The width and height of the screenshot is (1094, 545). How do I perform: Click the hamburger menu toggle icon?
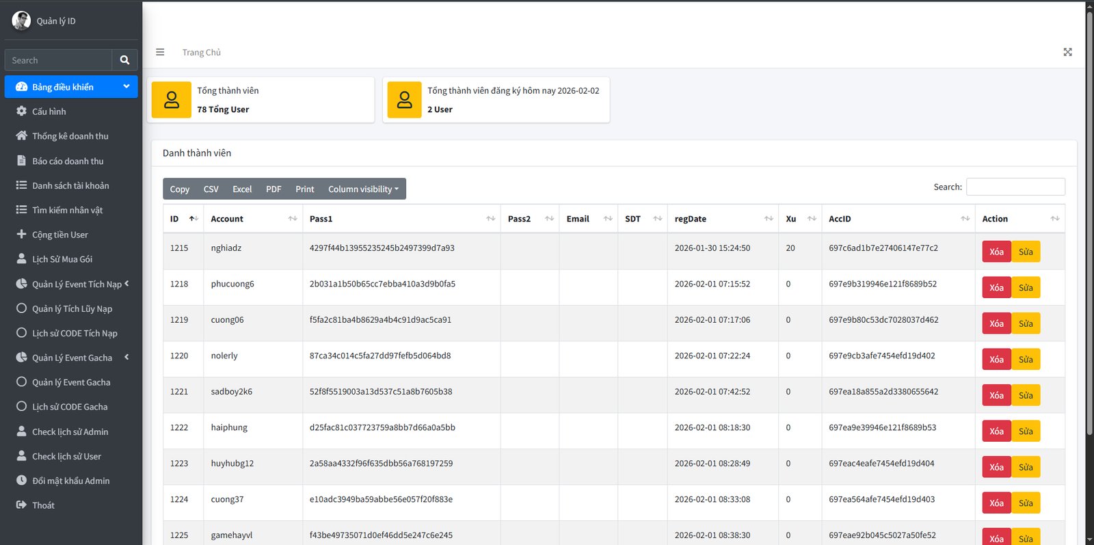(160, 52)
